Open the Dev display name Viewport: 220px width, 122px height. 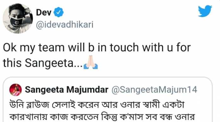point(44,12)
